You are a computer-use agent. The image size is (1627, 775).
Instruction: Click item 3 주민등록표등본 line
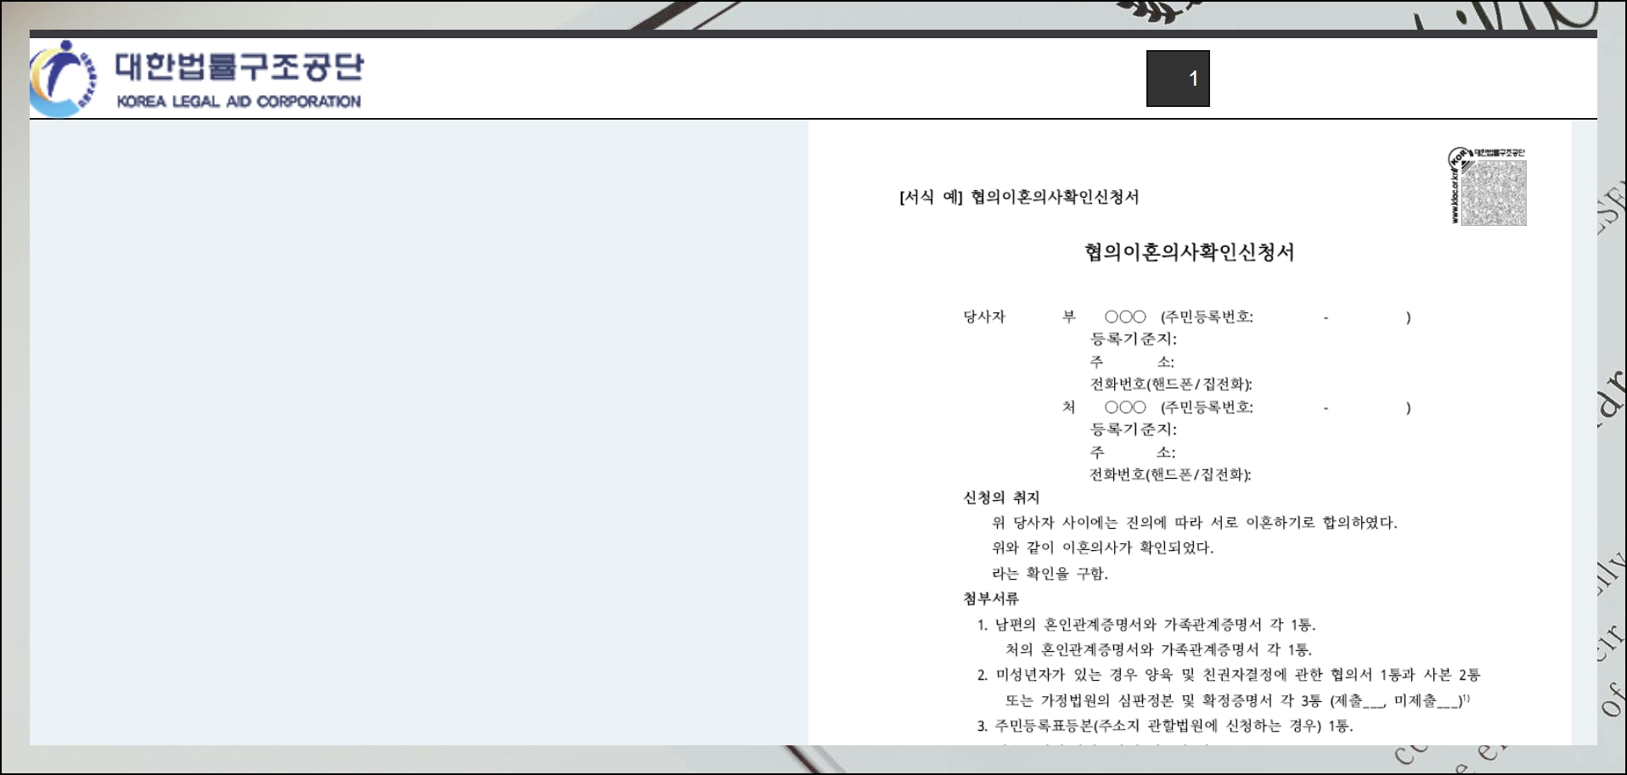[x=1165, y=726]
